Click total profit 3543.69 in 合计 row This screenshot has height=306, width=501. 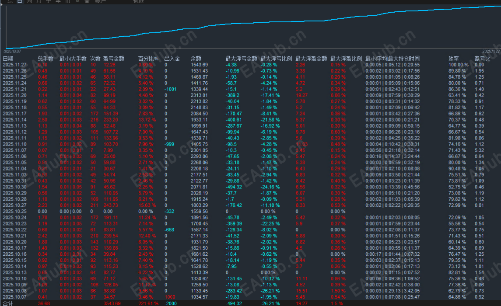coord(112,303)
